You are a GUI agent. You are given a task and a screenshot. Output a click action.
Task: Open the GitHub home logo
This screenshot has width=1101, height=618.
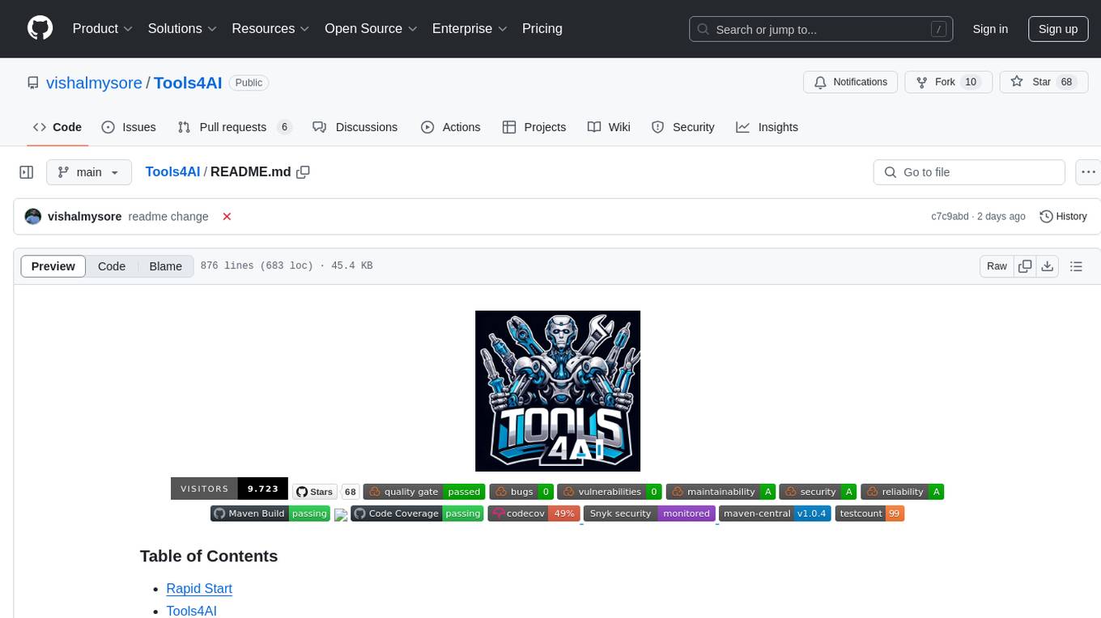coord(40,28)
